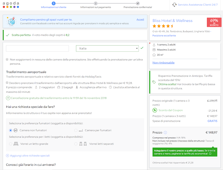Viewport: 223px width, 170px height.
Task: Click the greeter icon beside Accoglienza all'arrivo
Action: point(77,87)
